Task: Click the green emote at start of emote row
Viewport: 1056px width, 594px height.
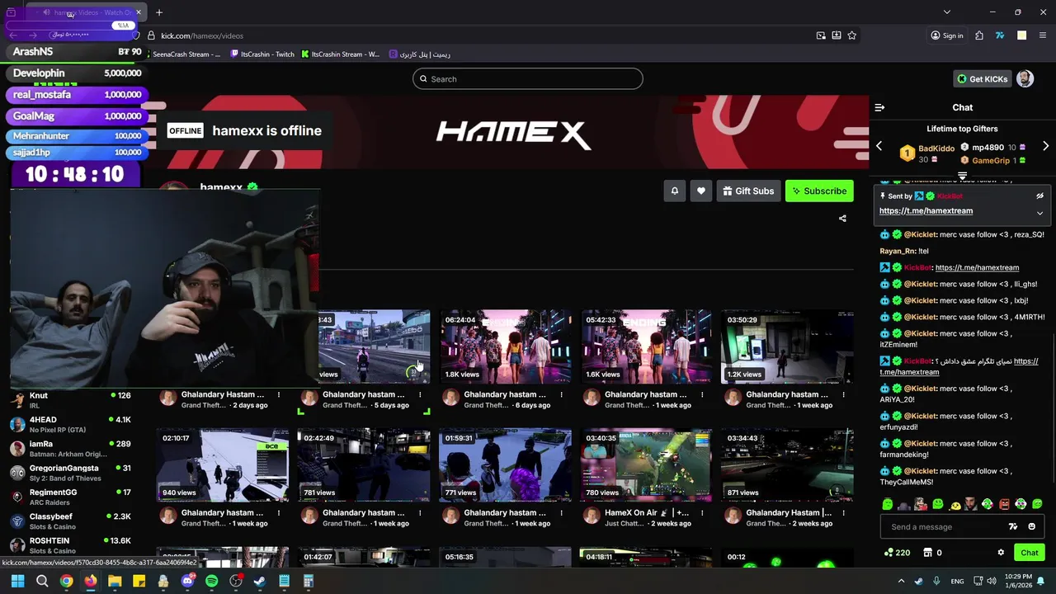Action: 887,504
